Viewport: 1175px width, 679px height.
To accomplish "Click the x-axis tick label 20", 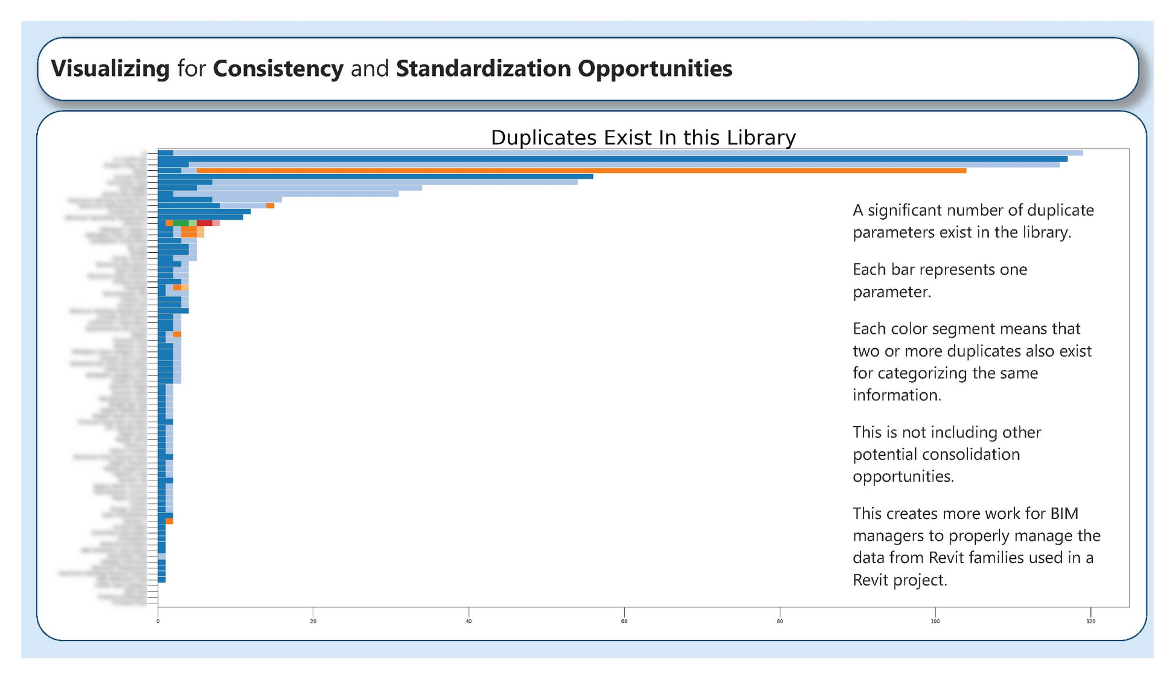I will coord(313,621).
